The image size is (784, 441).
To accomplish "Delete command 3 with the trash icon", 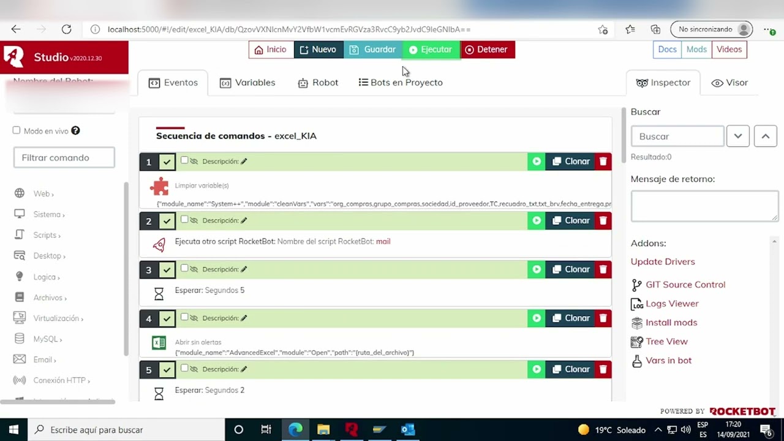I will click(x=603, y=269).
